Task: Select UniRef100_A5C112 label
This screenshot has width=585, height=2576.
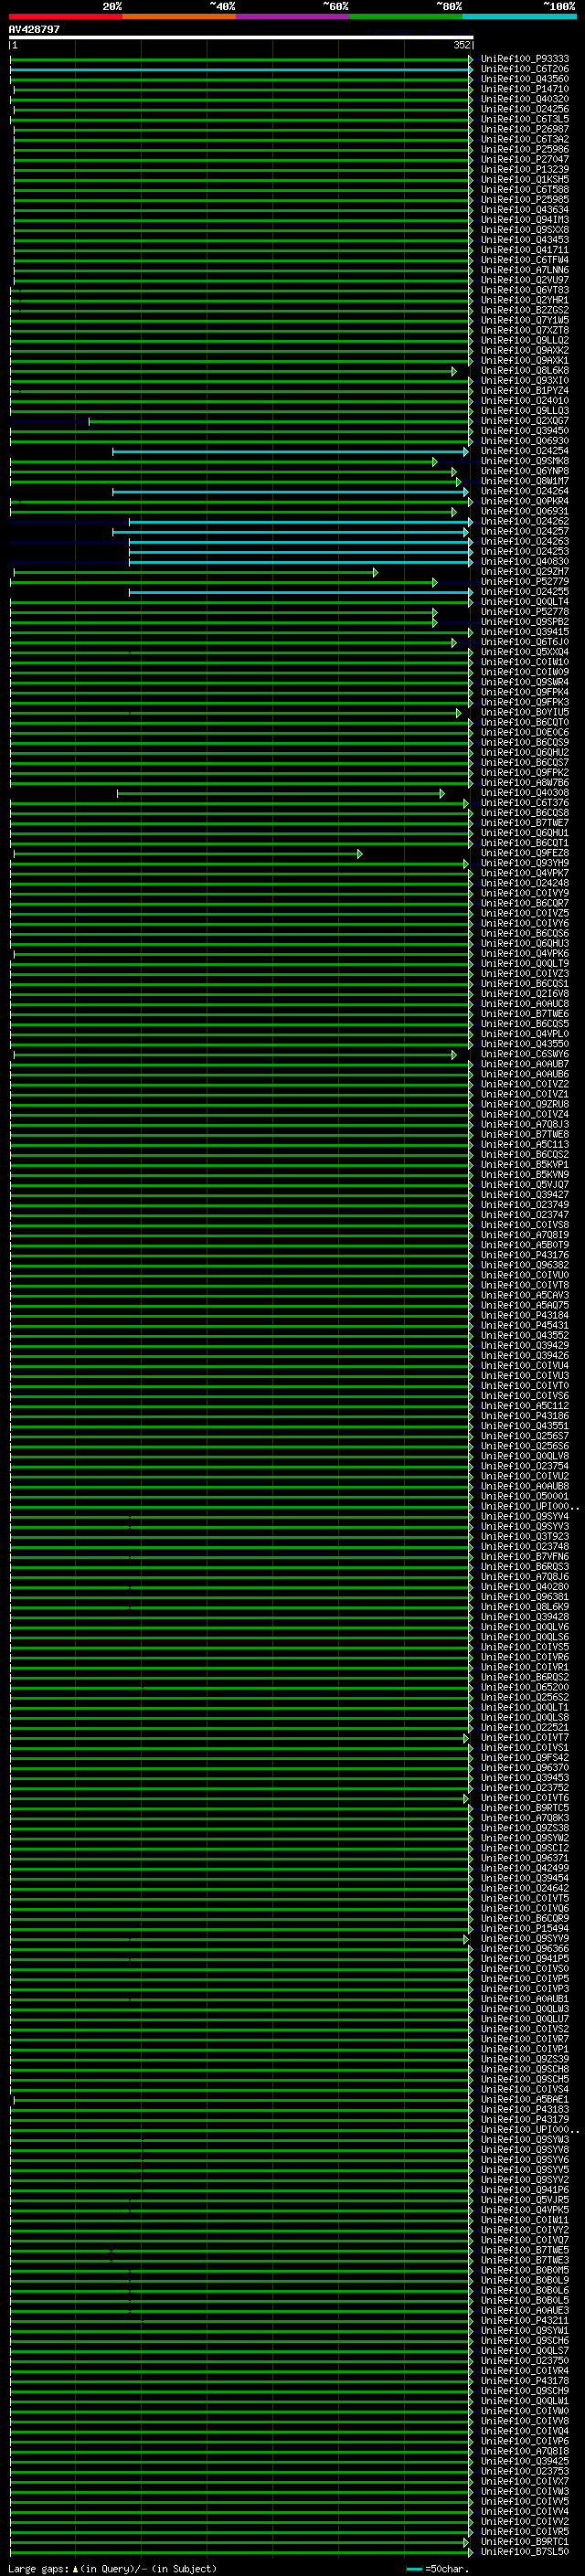Action: pyautogui.click(x=525, y=1406)
